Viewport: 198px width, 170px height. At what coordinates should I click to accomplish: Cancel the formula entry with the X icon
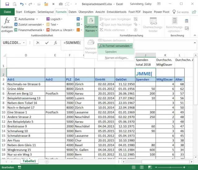tap(38, 43)
